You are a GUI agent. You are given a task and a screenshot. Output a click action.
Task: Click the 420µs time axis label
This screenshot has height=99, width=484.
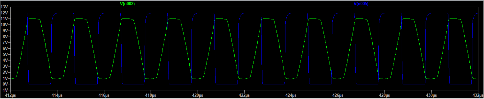pos(197,95)
